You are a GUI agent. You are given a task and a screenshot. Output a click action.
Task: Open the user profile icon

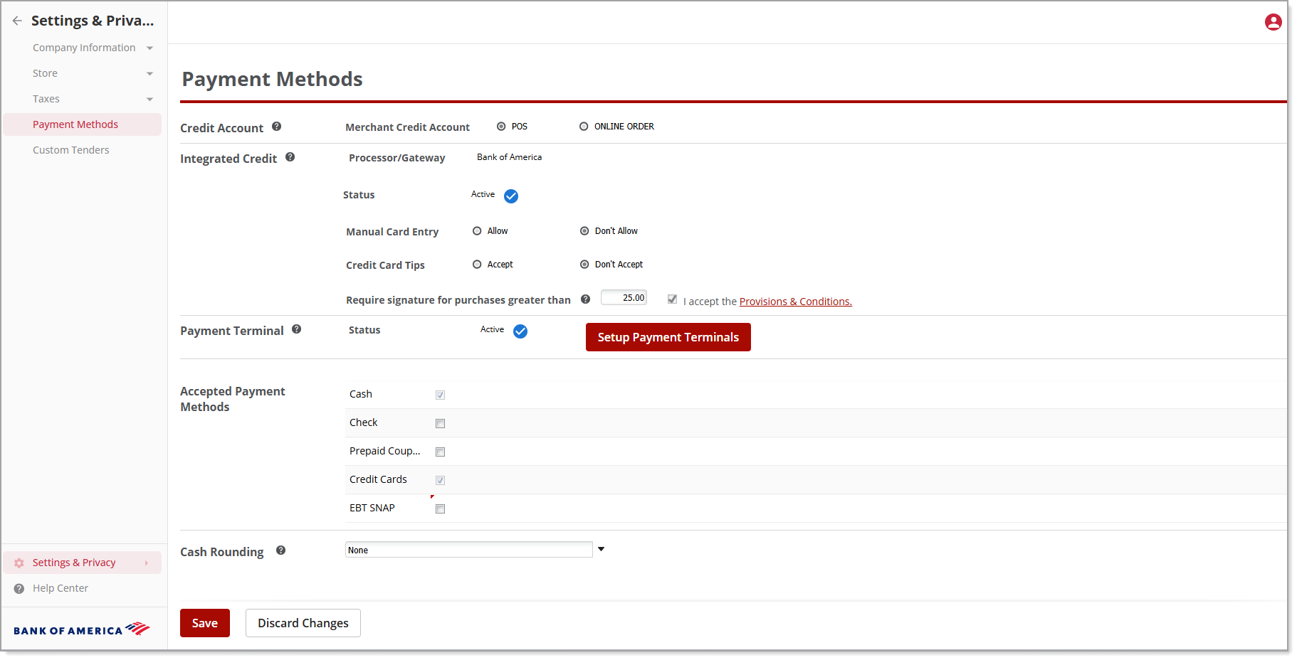coord(1273,21)
